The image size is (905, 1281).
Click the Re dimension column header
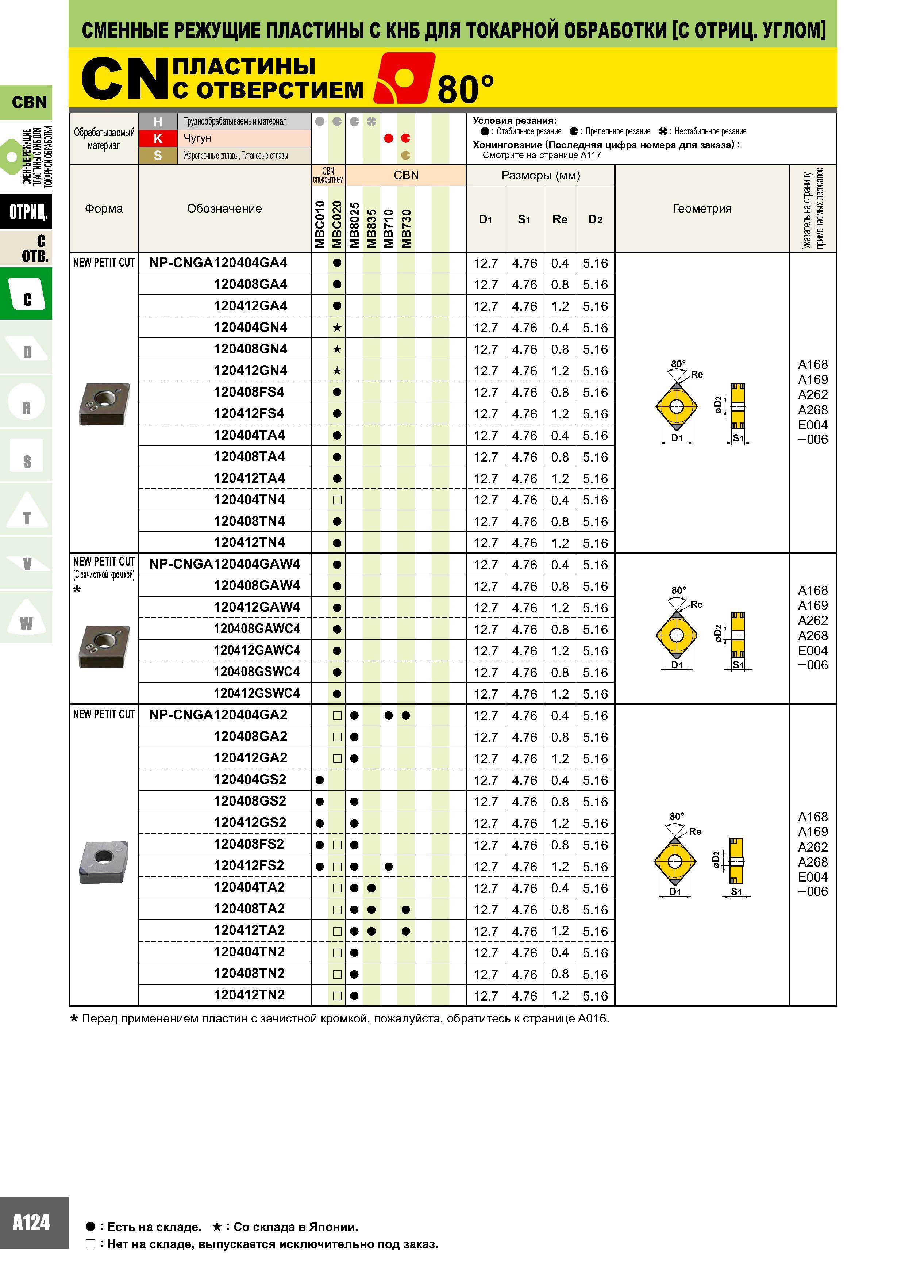pos(560,219)
